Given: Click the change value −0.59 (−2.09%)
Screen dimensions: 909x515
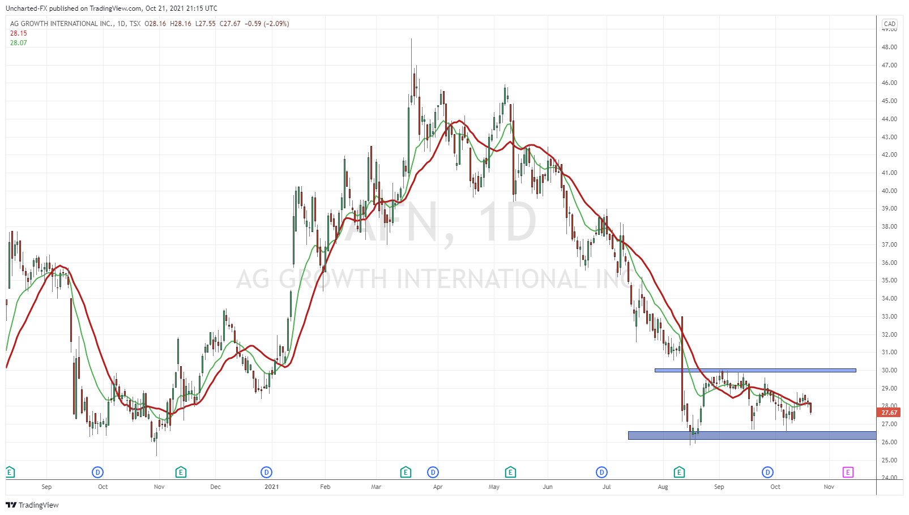Looking at the screenshot, I should click(267, 24).
